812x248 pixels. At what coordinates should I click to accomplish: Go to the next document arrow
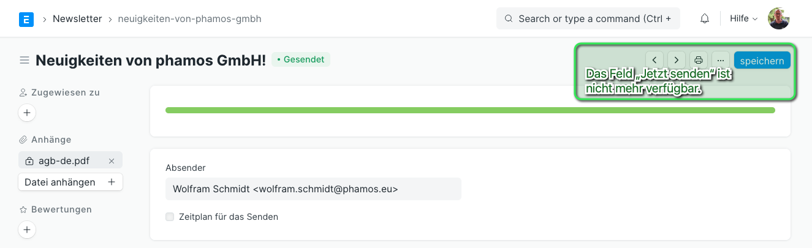[x=677, y=60]
